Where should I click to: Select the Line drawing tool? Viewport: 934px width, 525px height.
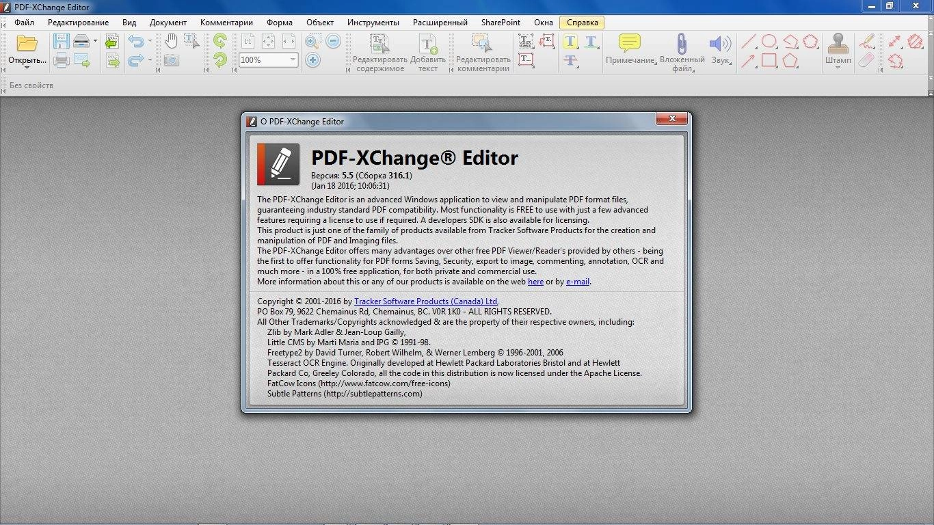(x=749, y=42)
